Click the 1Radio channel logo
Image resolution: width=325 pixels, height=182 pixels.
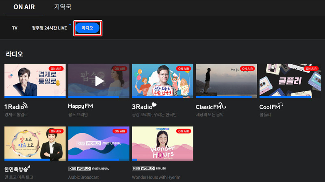tap(16, 106)
